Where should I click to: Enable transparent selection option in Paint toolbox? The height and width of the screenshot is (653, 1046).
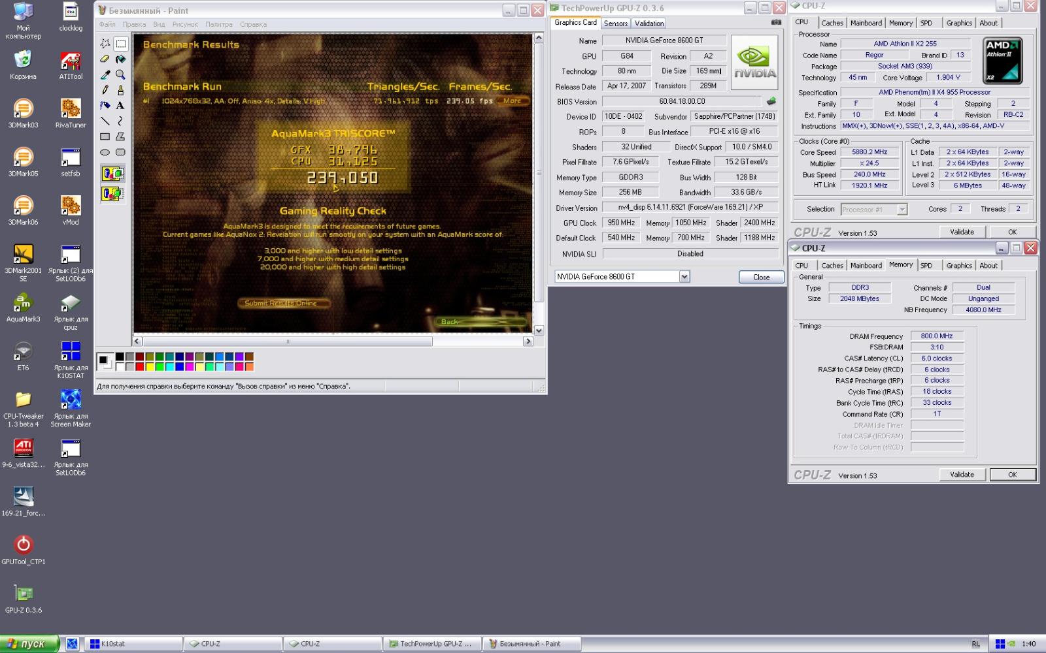[113, 194]
